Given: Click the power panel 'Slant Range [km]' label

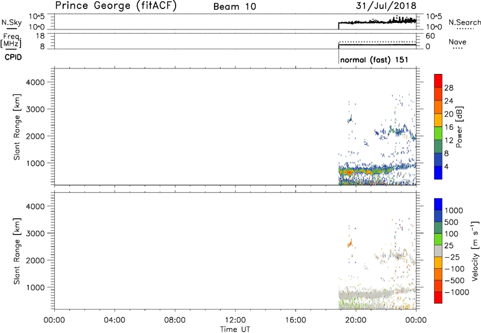Looking at the screenshot, I should 17,127.
